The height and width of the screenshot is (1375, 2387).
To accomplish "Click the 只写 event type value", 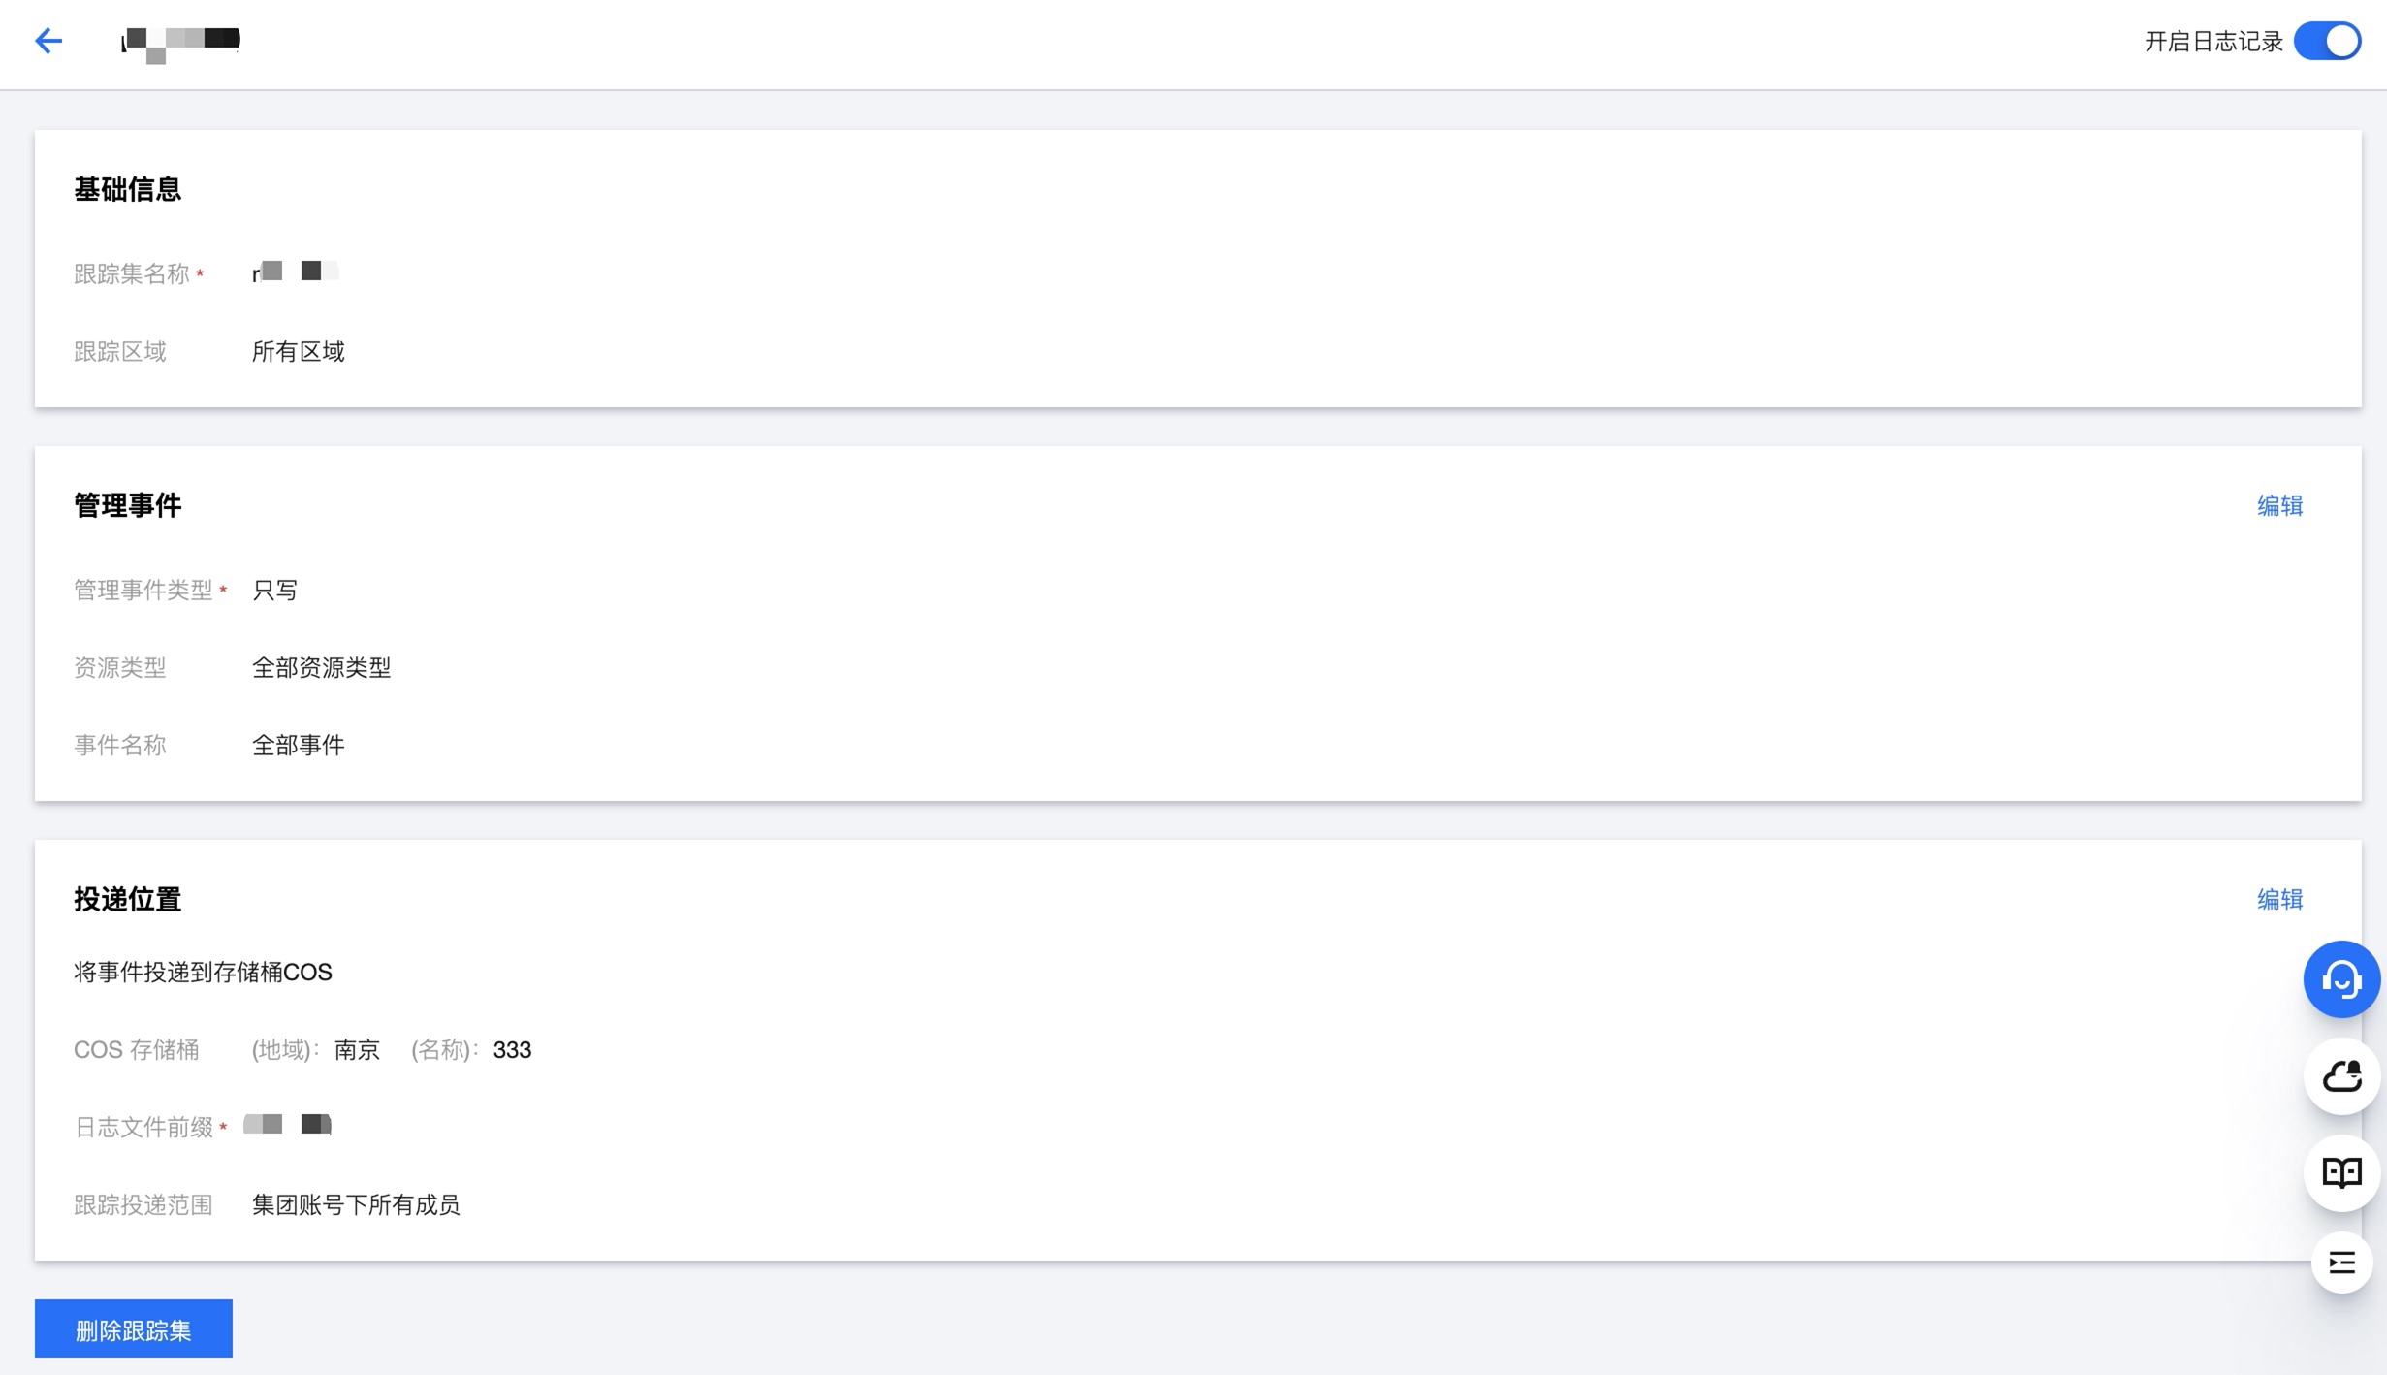I will click(x=274, y=591).
